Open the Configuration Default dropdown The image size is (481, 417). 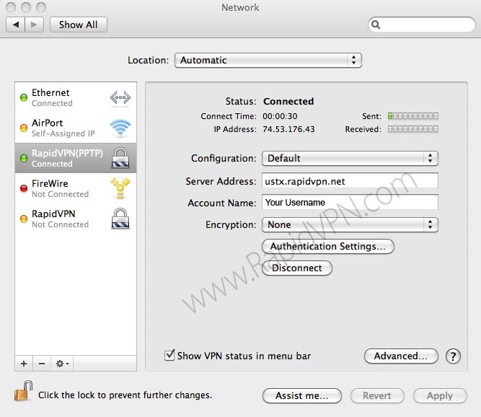click(x=350, y=158)
